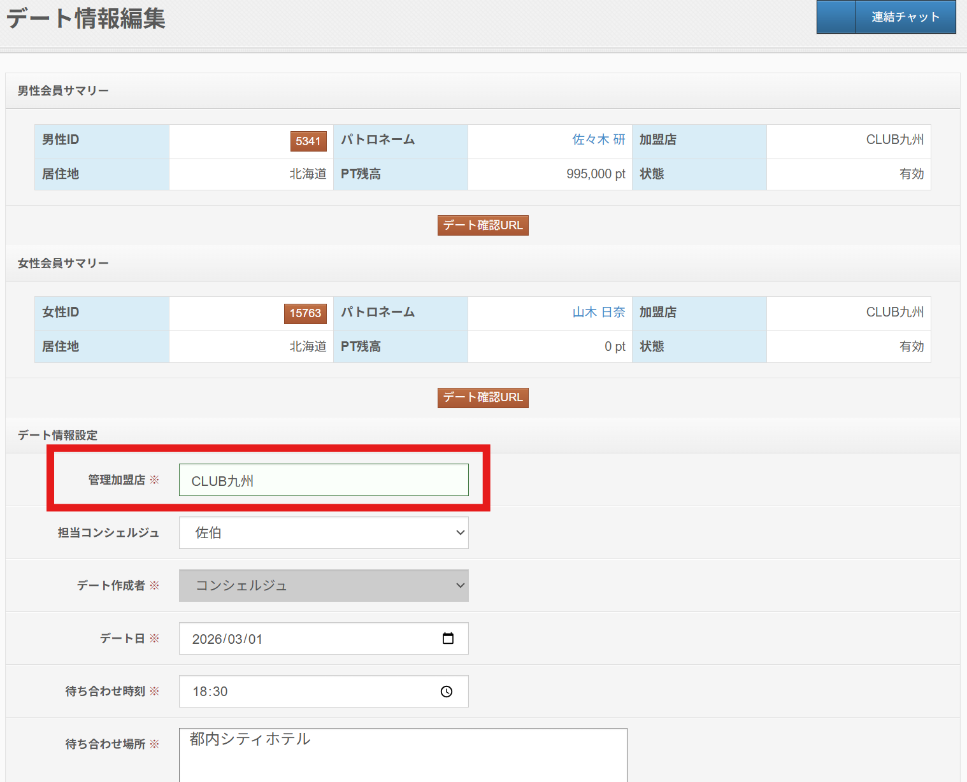The height and width of the screenshot is (782, 967).
Task: Expand the 担当コンシェルジュ dropdown
Action: coord(324,533)
